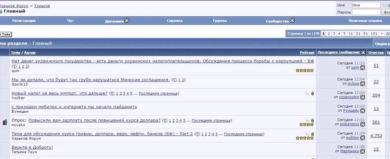Click author name Garrik13
Screen dimensions: 390x159
[19, 84]
